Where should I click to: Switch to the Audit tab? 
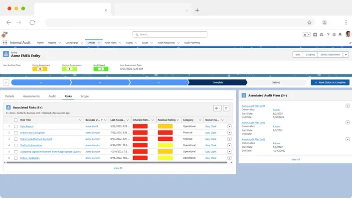click(x=52, y=96)
